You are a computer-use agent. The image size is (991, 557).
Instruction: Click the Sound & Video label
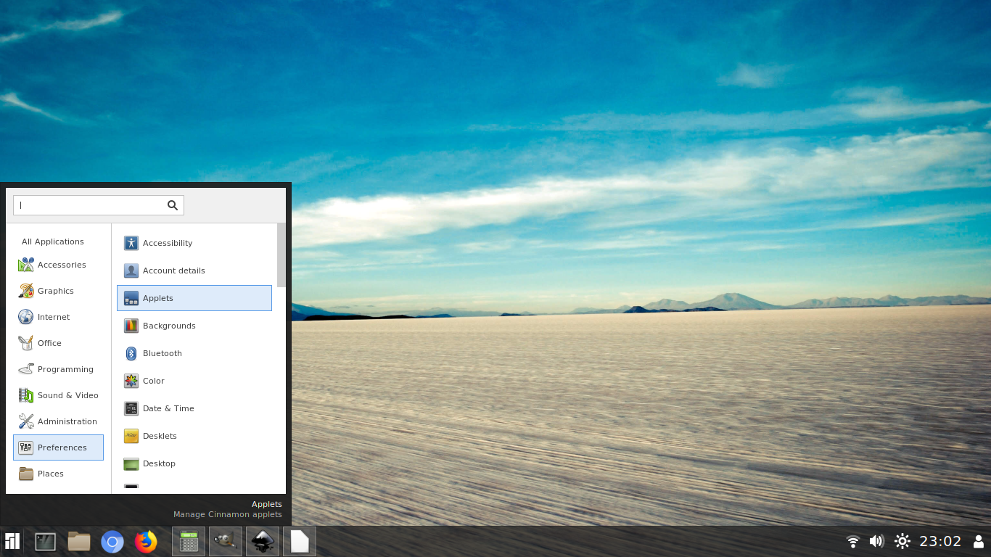click(x=68, y=395)
